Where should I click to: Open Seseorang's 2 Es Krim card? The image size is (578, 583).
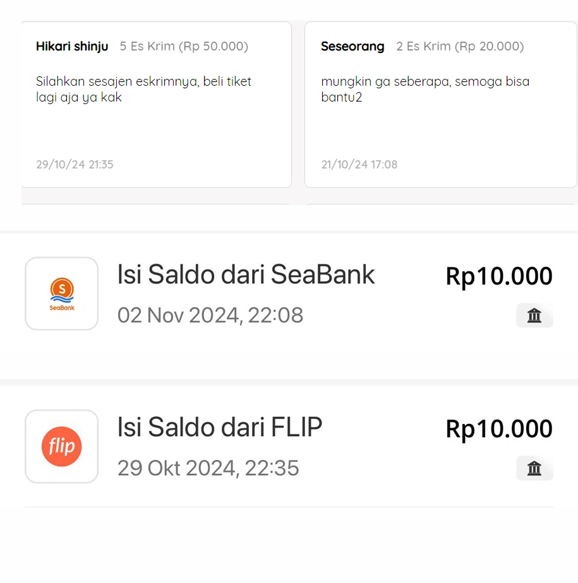pos(441,105)
